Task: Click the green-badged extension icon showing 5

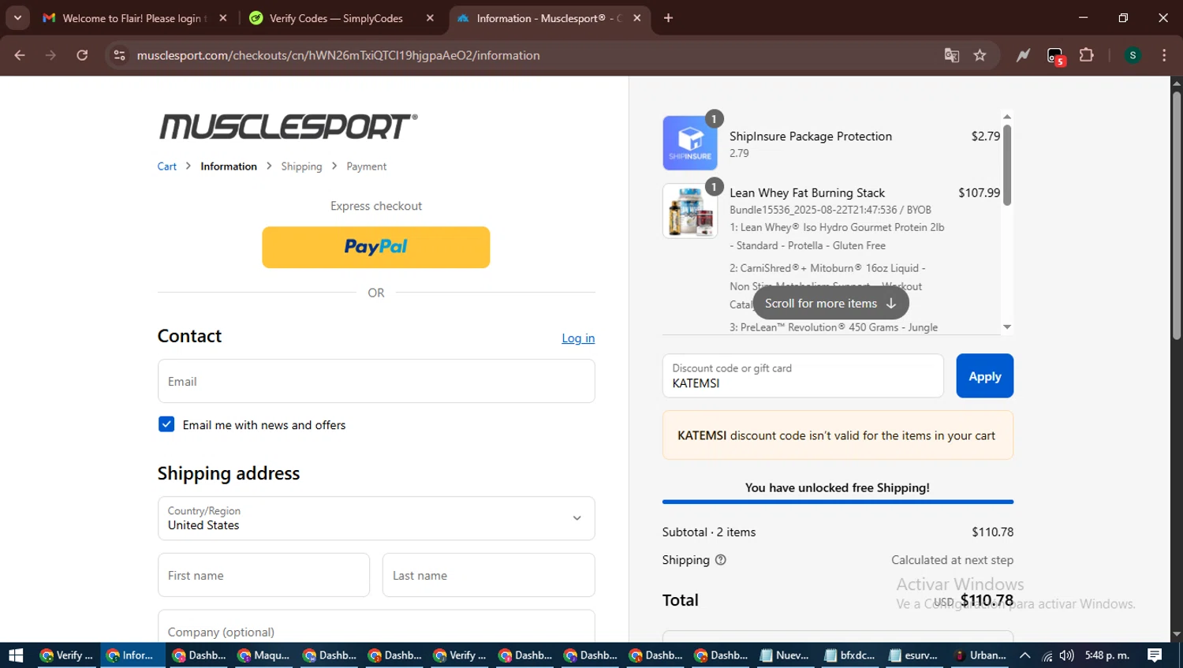Action: 1055,56
